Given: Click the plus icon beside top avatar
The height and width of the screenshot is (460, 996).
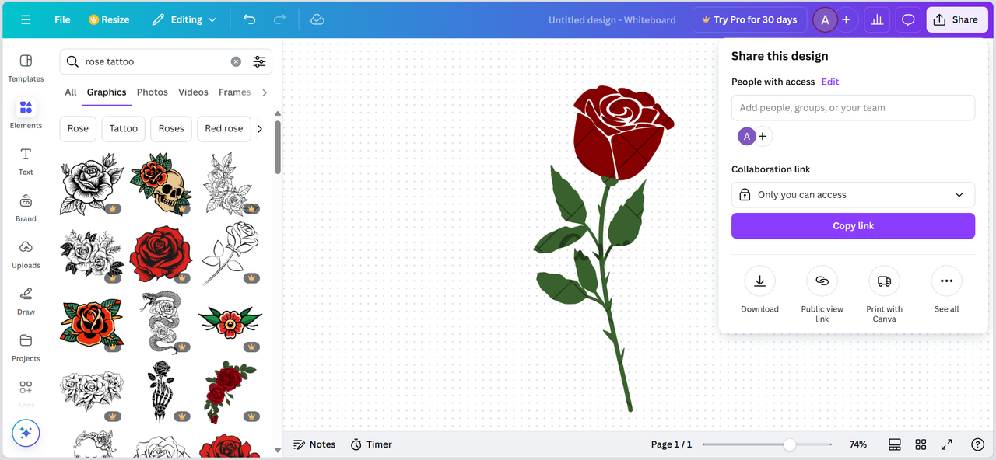Looking at the screenshot, I should [x=846, y=19].
